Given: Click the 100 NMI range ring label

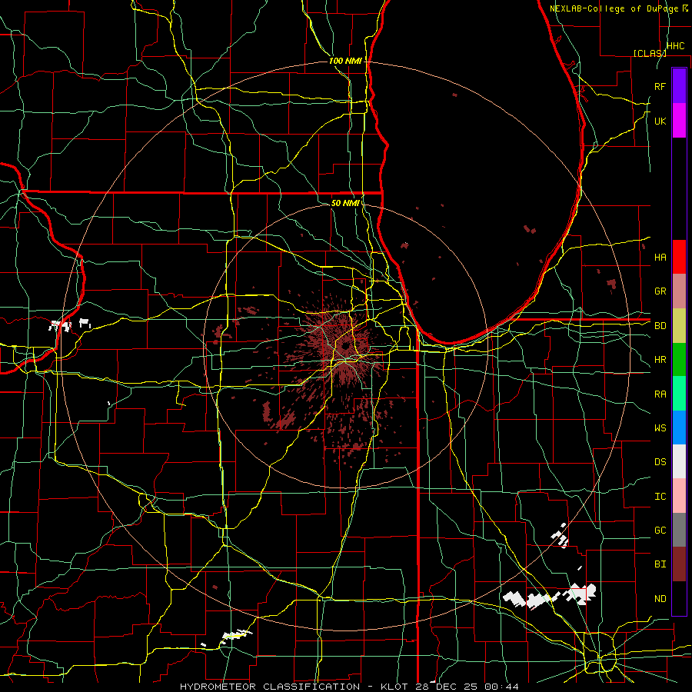Looking at the screenshot, I should point(345,61).
